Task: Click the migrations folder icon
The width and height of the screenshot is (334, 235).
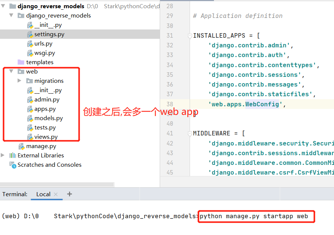Action: [30, 81]
